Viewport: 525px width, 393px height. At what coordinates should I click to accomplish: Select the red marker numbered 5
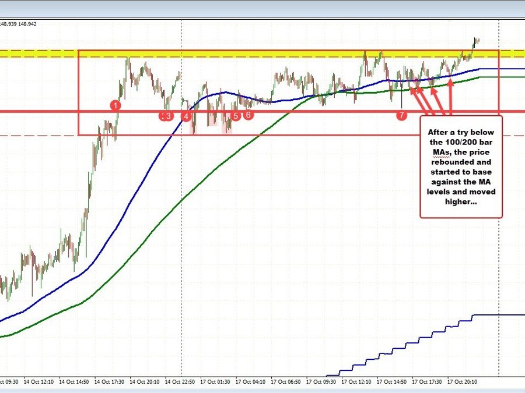(x=235, y=116)
